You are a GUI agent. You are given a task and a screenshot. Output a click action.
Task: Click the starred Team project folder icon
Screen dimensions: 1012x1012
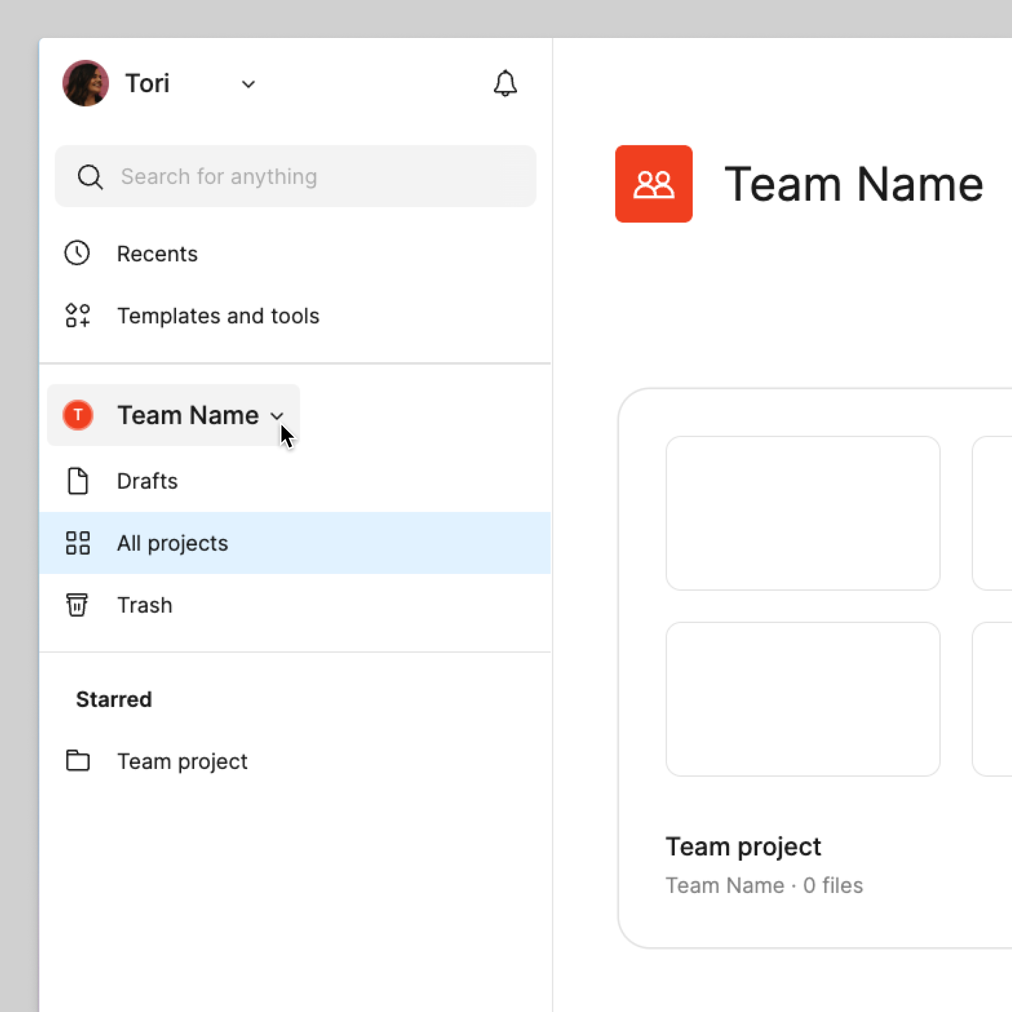tap(77, 761)
